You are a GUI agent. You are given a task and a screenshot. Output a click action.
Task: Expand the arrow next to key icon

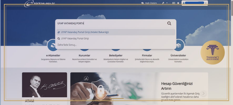[x=167, y=3]
